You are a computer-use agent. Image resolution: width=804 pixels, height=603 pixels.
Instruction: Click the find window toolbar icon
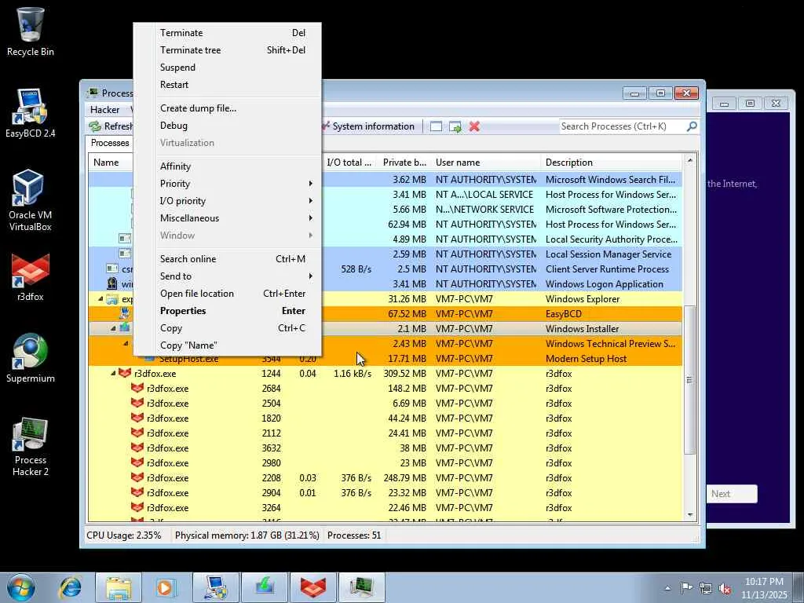(x=436, y=126)
